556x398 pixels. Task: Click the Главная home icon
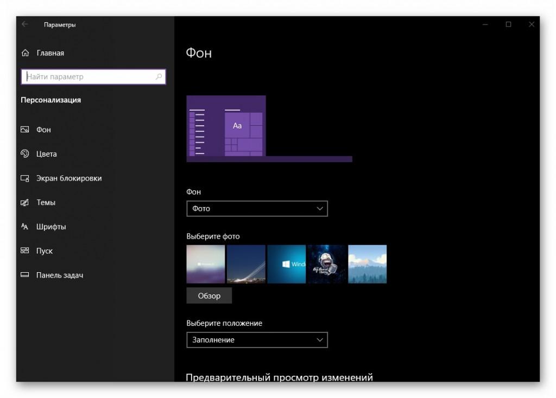(x=25, y=53)
